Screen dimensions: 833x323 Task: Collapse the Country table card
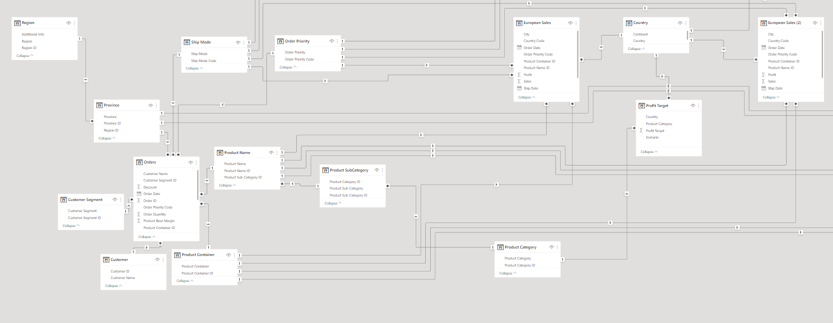(x=636, y=49)
